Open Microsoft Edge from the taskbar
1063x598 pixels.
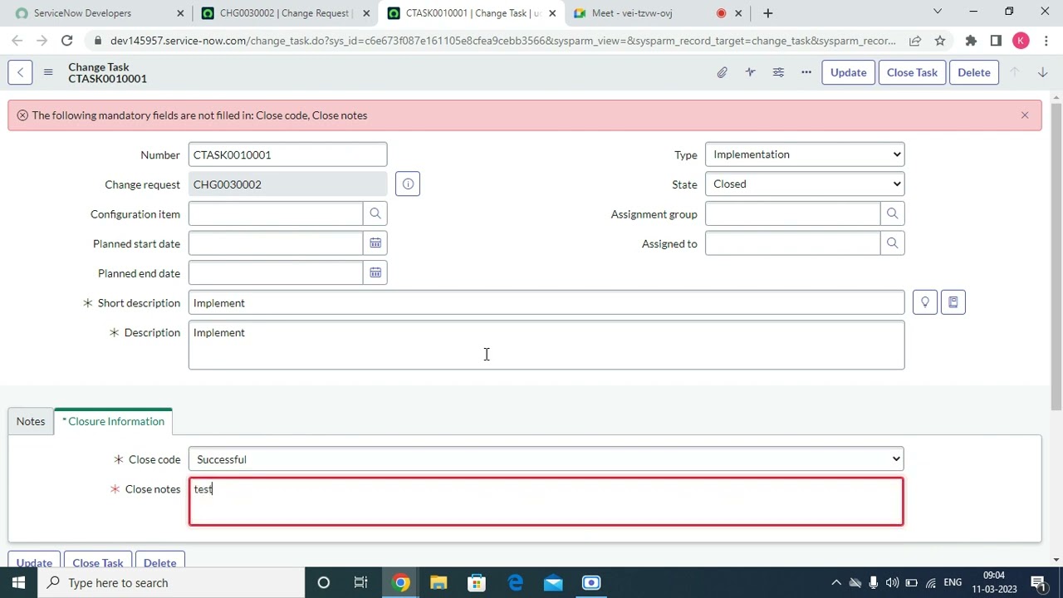pyautogui.click(x=516, y=583)
